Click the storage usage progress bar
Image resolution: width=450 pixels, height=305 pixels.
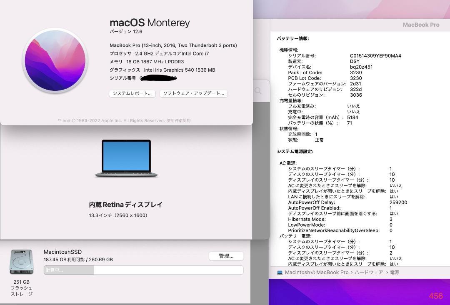(x=143, y=270)
